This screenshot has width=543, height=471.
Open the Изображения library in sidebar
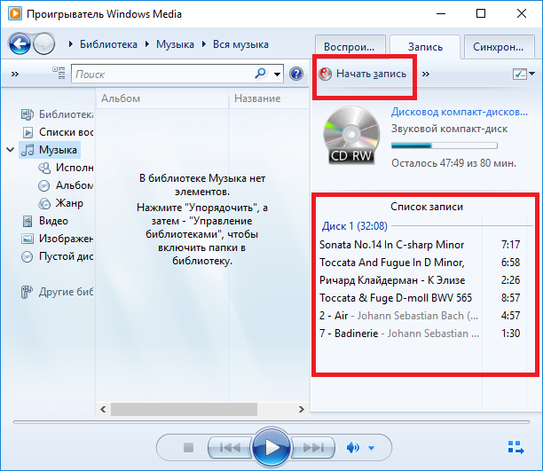(x=57, y=239)
